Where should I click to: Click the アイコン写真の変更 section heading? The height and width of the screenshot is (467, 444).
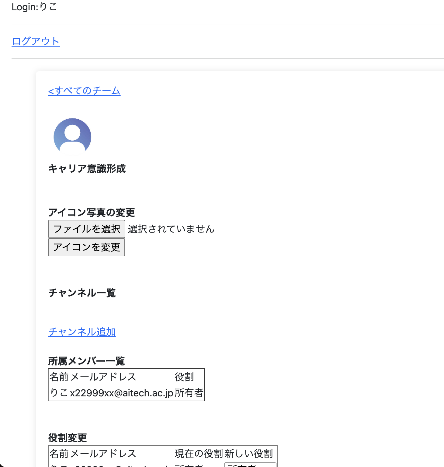click(x=92, y=212)
